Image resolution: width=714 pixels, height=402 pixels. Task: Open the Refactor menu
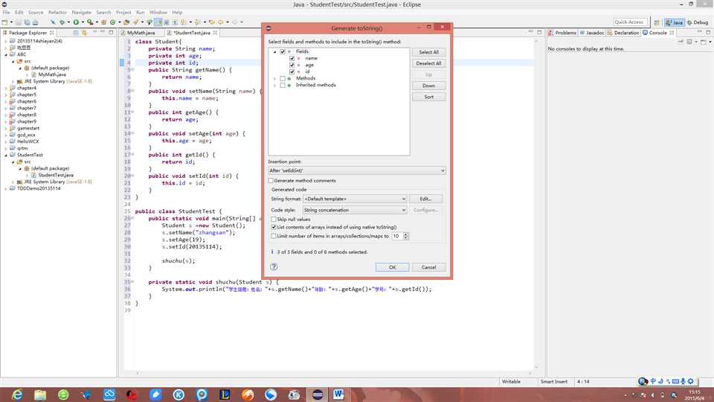pyautogui.click(x=57, y=13)
